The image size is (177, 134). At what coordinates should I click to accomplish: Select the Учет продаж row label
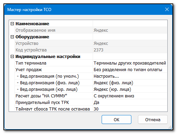pyautogui.click(x=29, y=70)
